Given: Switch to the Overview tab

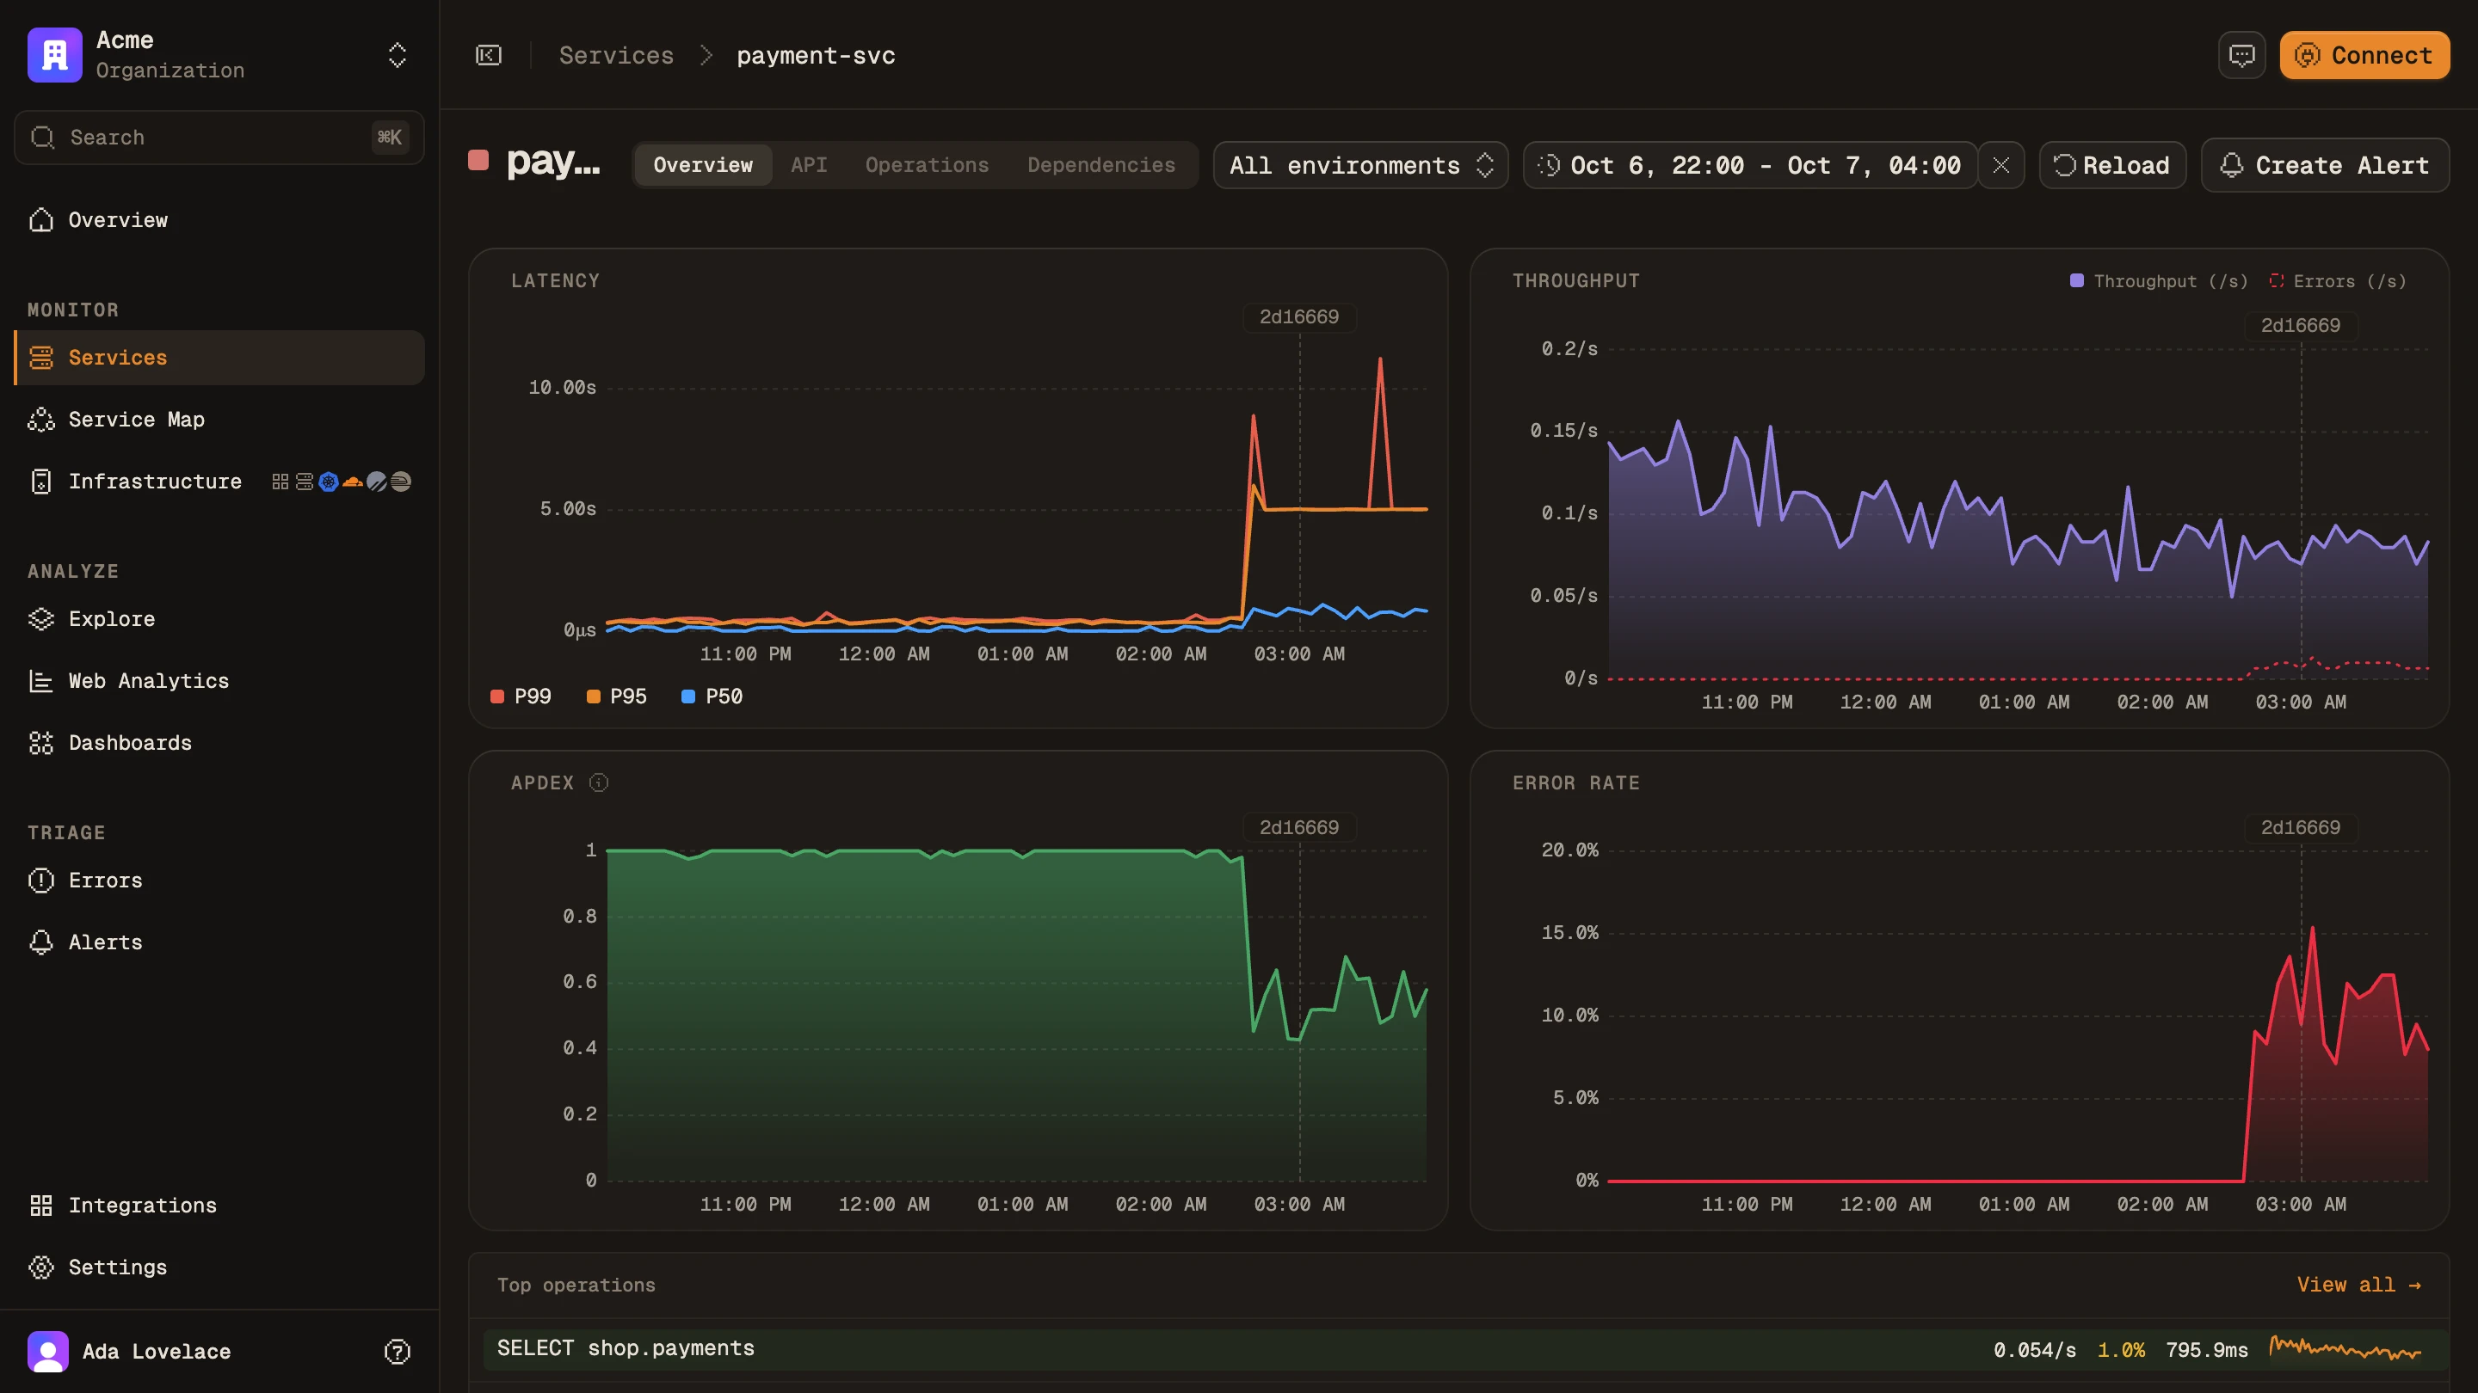Looking at the screenshot, I should (703, 165).
